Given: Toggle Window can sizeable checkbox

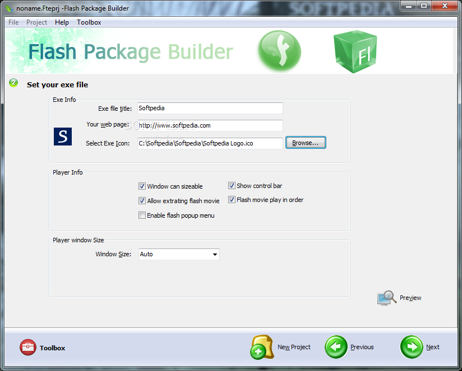Looking at the screenshot, I should pyautogui.click(x=142, y=186).
